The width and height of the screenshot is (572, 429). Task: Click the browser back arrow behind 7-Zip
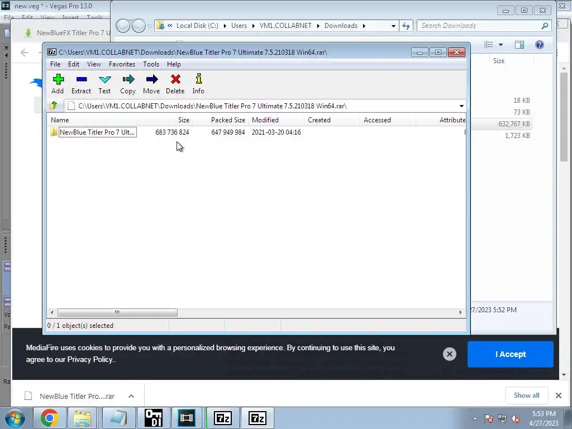click(x=25, y=53)
